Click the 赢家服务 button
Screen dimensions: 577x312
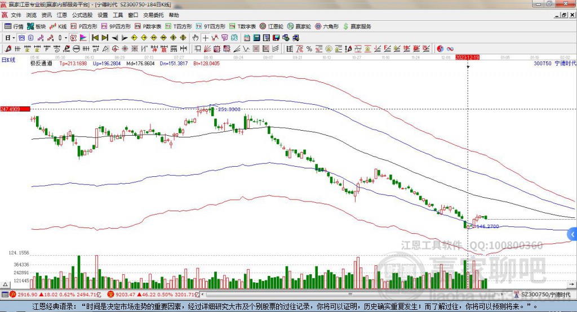(x=357, y=26)
